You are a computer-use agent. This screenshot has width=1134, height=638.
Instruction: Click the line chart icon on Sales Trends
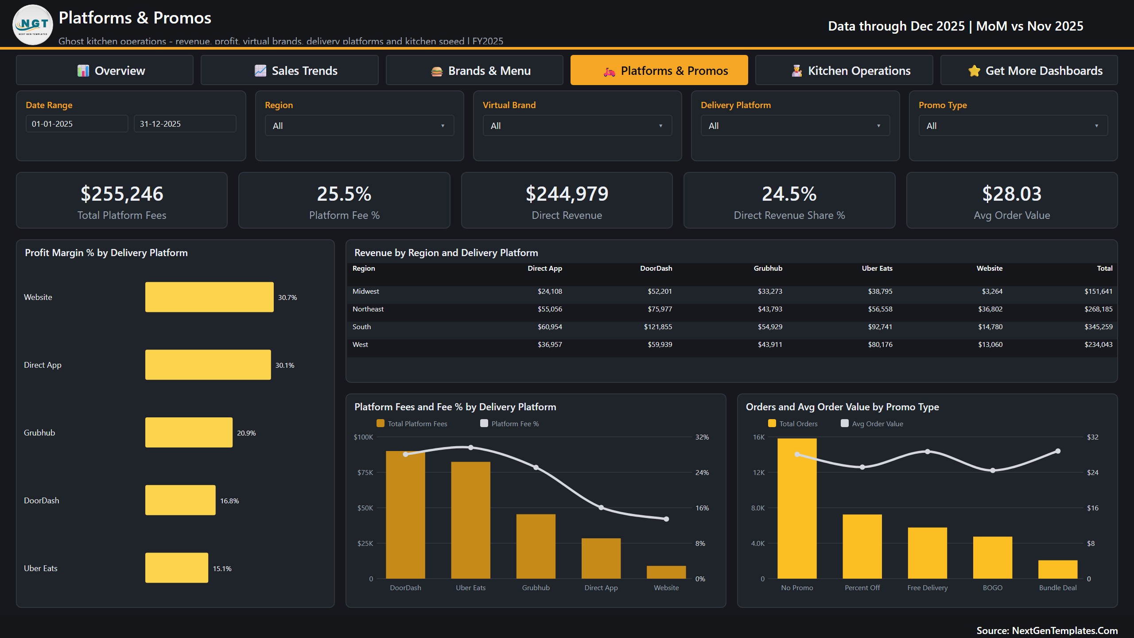(260, 71)
